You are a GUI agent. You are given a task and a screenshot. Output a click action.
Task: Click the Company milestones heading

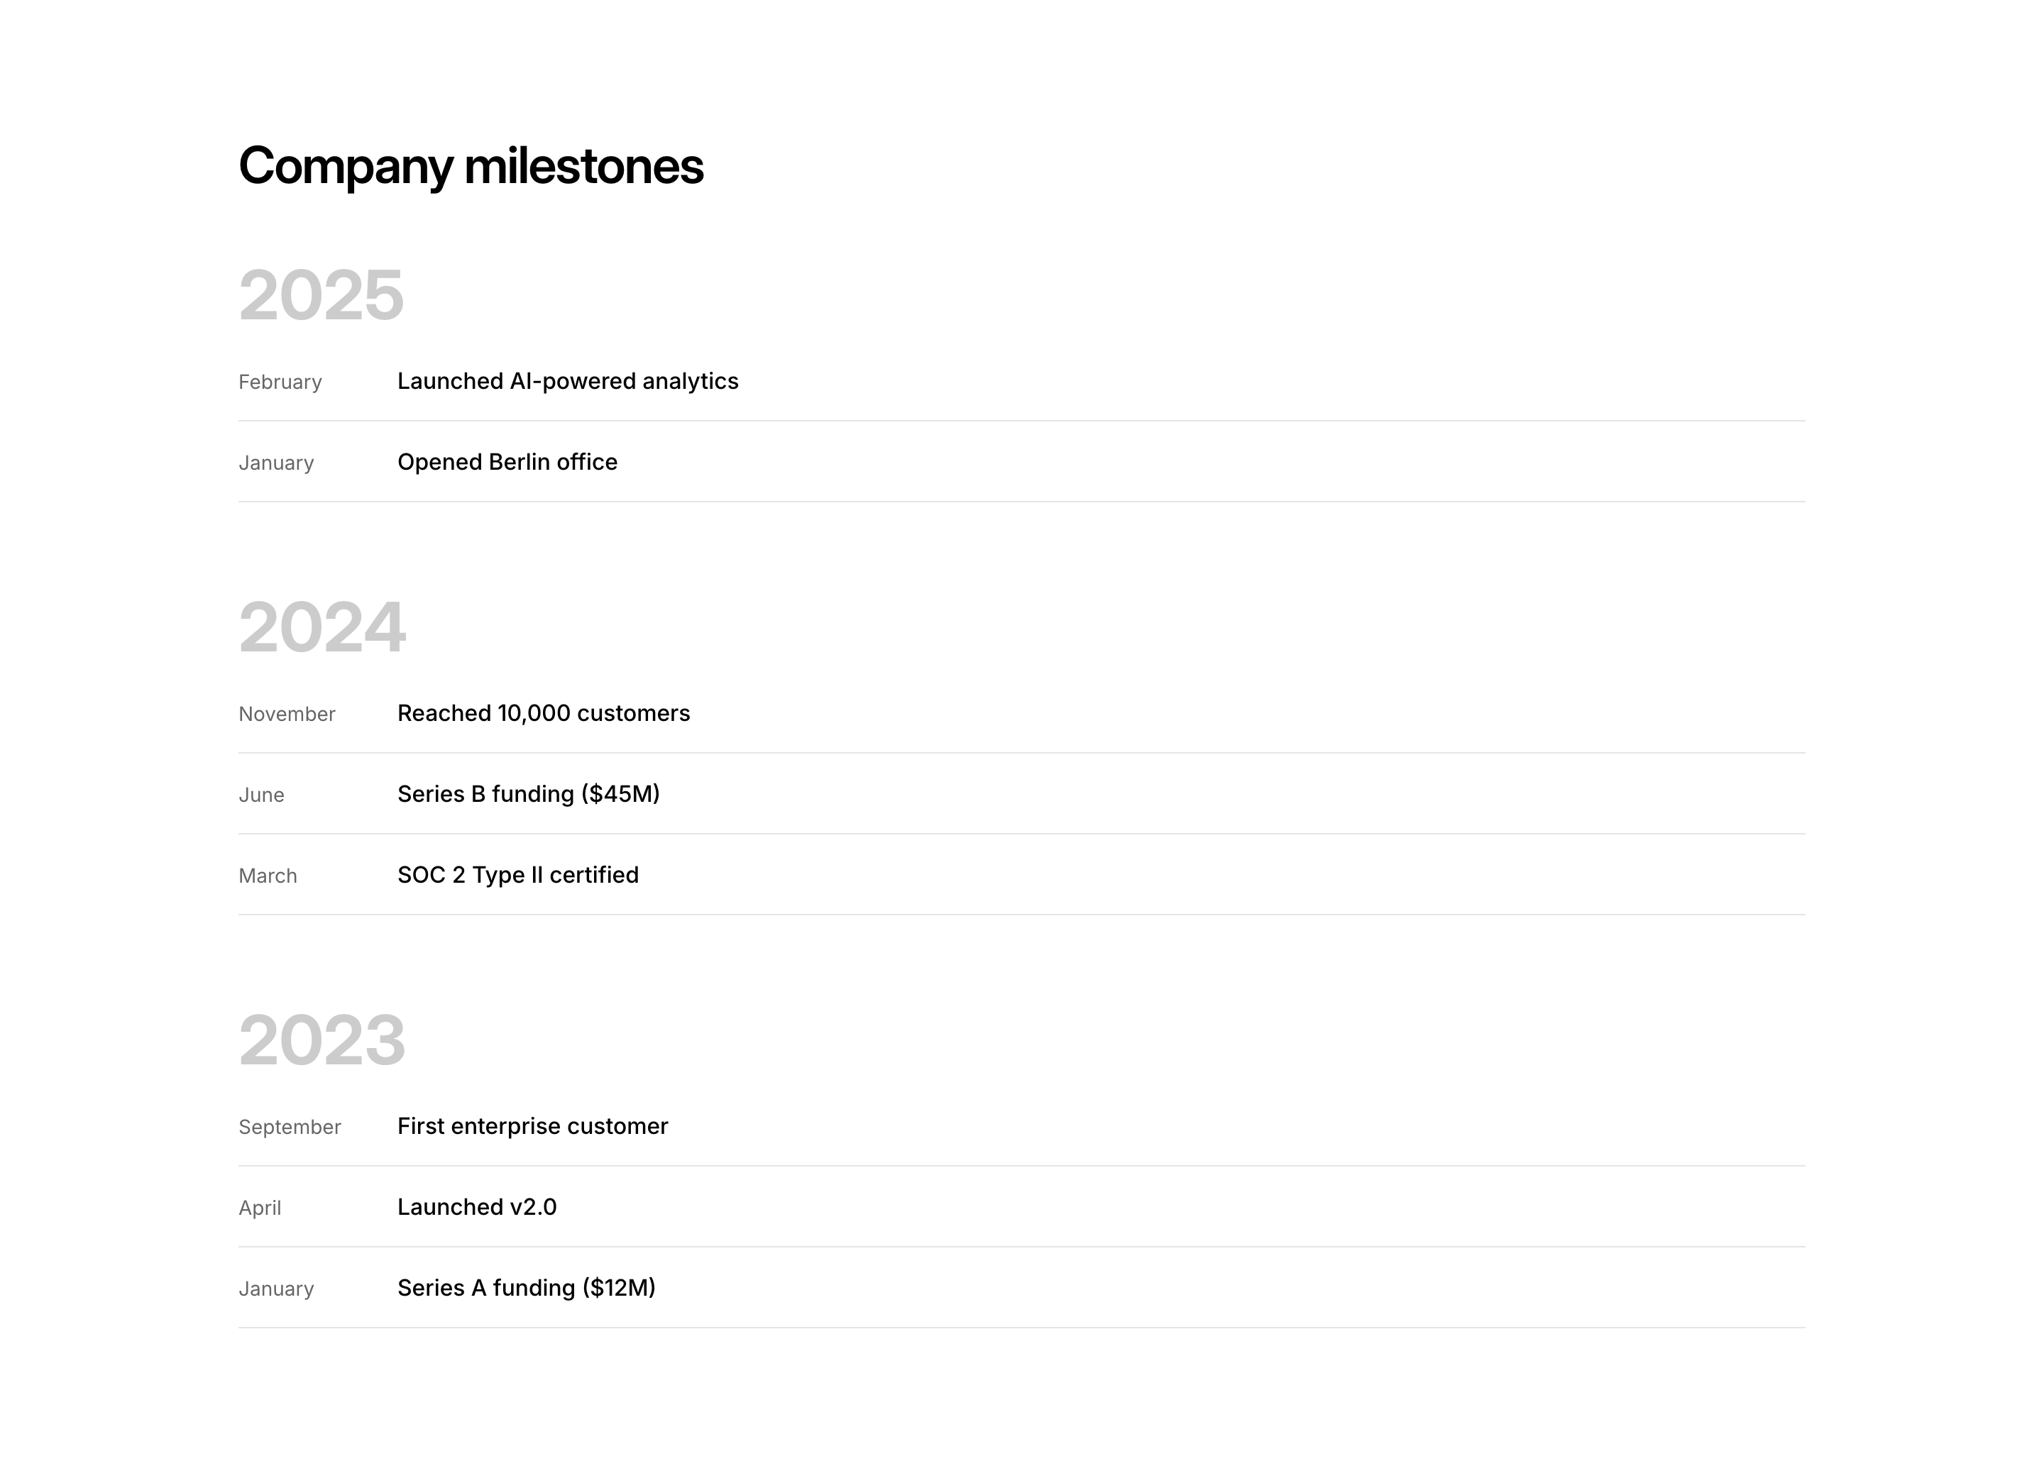coord(471,167)
